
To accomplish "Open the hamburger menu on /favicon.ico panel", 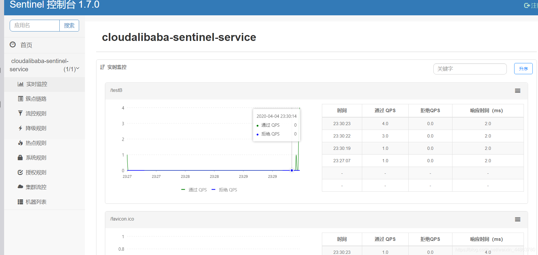I will point(518,219).
